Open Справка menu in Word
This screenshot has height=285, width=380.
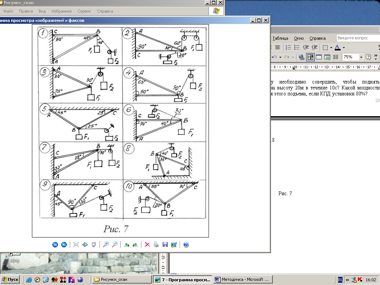click(318, 38)
